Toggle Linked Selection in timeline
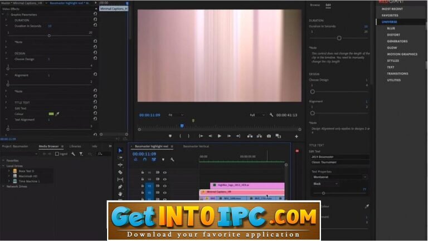 point(154,160)
